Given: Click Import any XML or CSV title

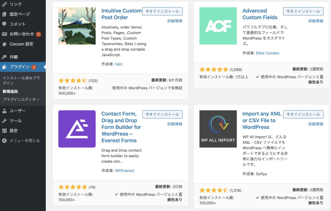Looking at the screenshot, I should pyautogui.click(x=262, y=120).
